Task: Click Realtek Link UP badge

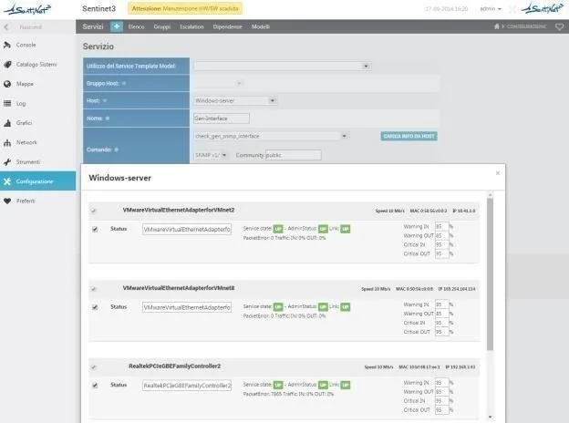Action: [x=346, y=385]
